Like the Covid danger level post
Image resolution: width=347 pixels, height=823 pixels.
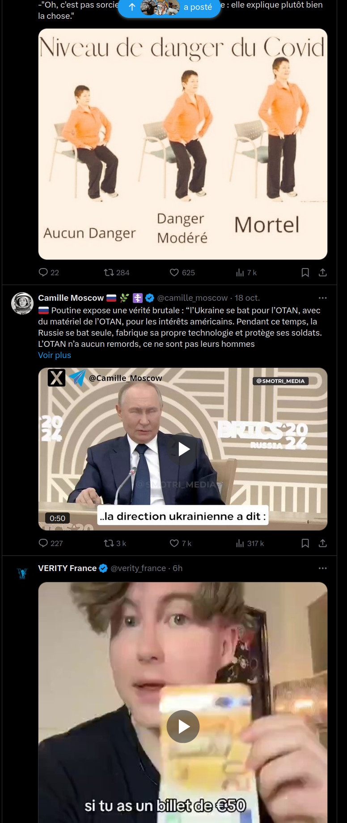pyautogui.click(x=174, y=273)
